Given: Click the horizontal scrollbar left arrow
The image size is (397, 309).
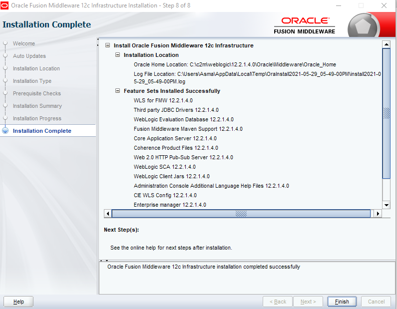Looking at the screenshot, I should [x=108, y=214].
